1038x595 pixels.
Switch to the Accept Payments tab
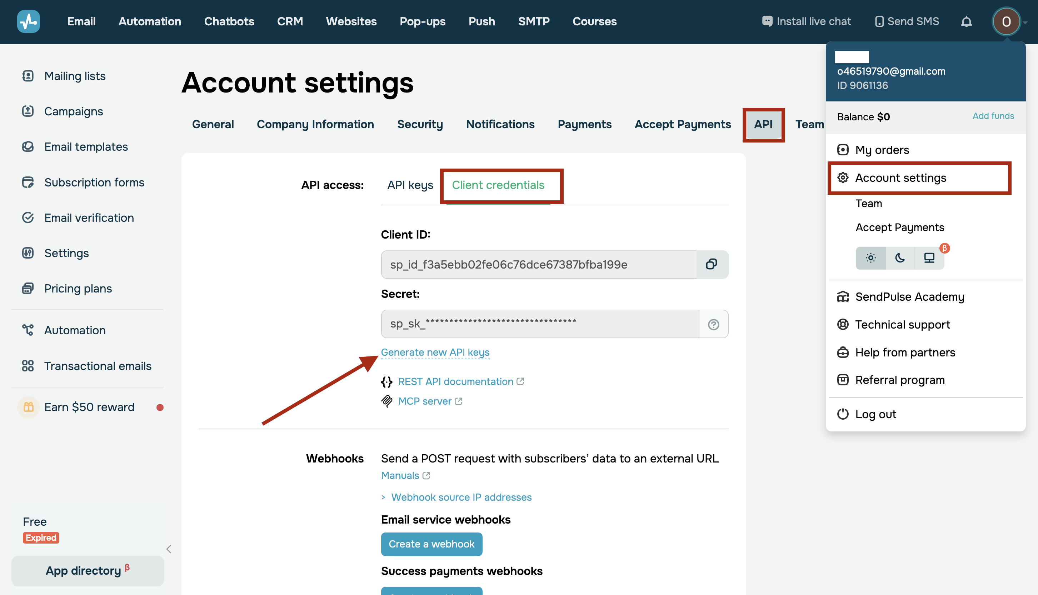683,124
